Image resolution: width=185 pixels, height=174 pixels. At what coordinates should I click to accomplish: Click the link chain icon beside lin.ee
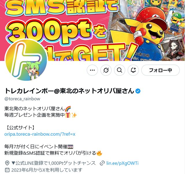click(x=102, y=163)
